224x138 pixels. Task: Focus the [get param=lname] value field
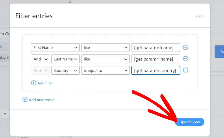tap(156, 59)
